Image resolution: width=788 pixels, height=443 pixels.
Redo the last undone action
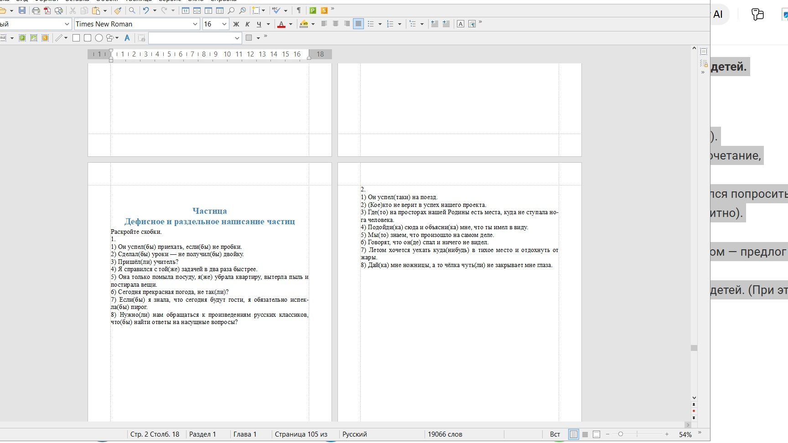click(164, 10)
